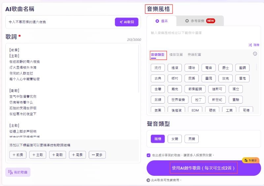Image resolution: width=264 pixels, height=186 pixels.
Task: Select the 金屬 genre tag
Action: tap(158, 89)
